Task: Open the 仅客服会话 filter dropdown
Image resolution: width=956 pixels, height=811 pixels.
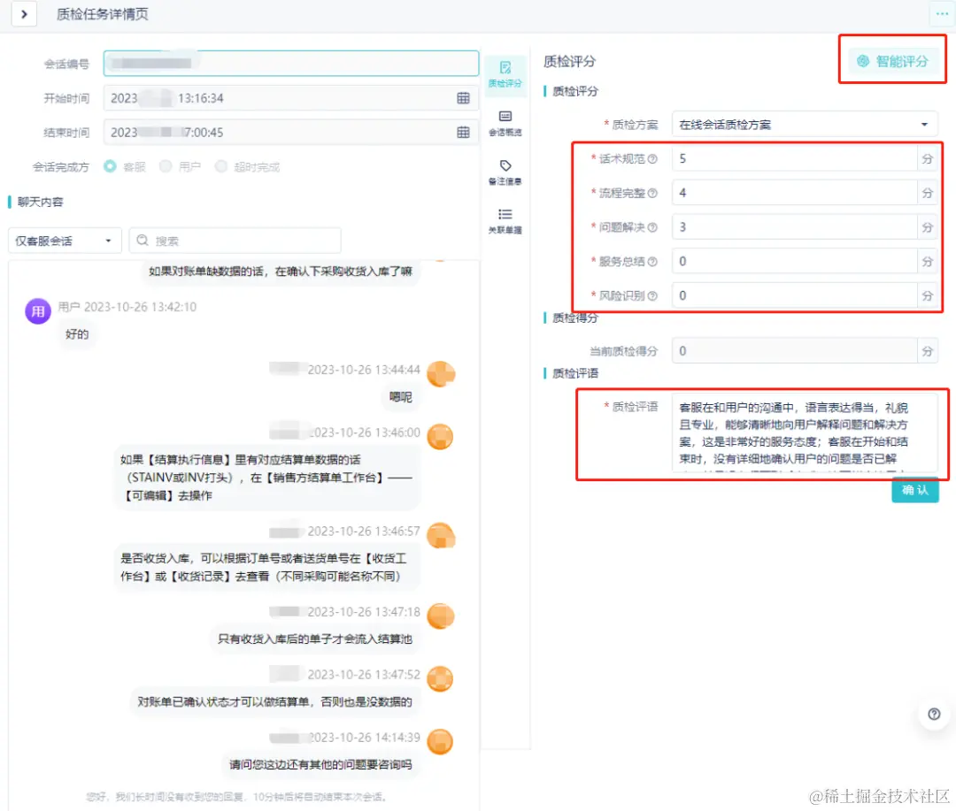Action: [65, 241]
